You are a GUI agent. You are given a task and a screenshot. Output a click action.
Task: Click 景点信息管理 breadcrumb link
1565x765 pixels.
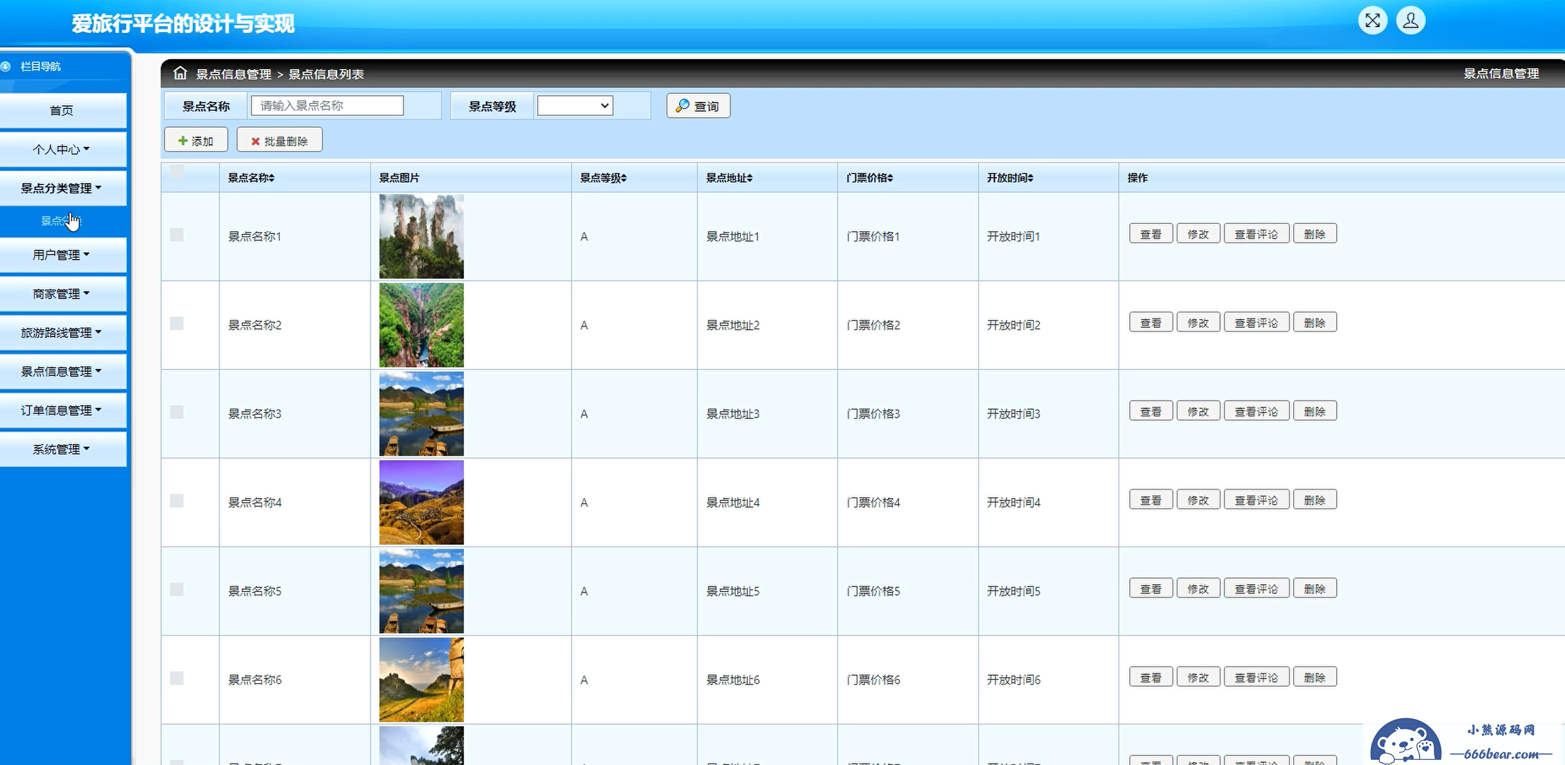pyautogui.click(x=234, y=74)
